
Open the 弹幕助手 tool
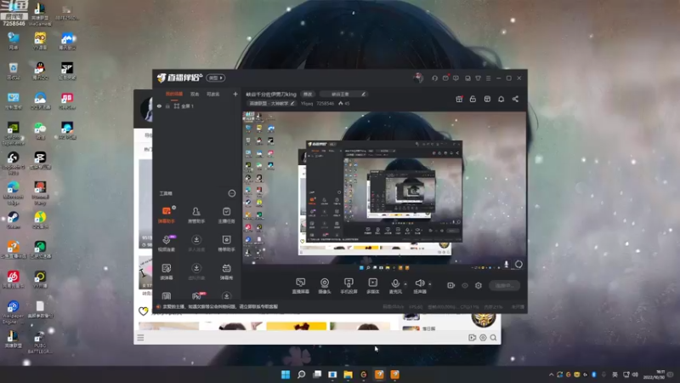pos(167,214)
